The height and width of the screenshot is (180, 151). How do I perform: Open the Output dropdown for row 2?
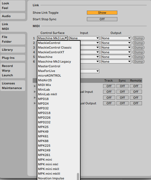click(116, 43)
